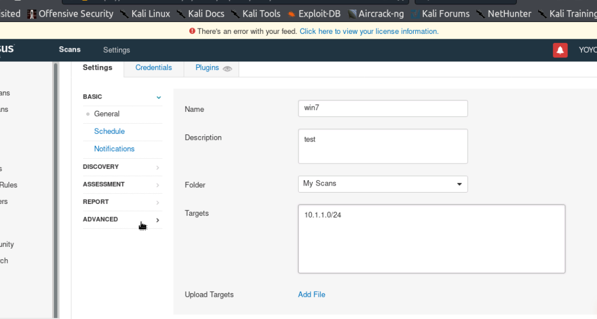Viewport: 597px width, 319px height.
Task: Click the license information link
Action: (369, 31)
